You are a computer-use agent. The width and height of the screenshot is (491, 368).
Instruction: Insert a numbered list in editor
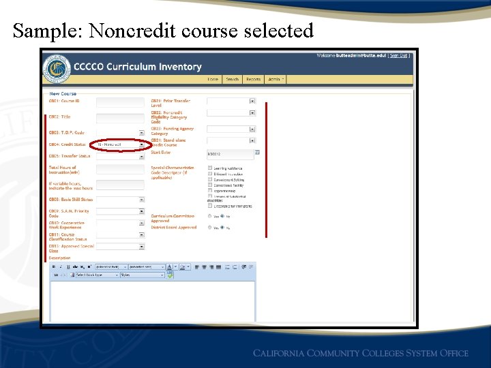[x=235, y=267]
